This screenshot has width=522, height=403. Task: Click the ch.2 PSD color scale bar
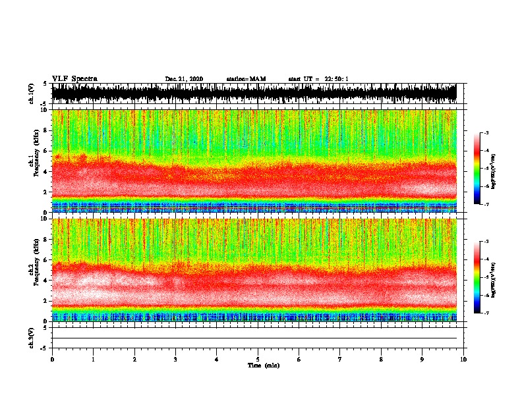tap(477, 277)
